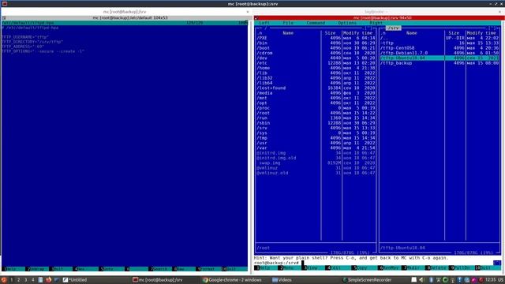
Task: Select the /PXE directory in the left panel
Action: (316, 38)
